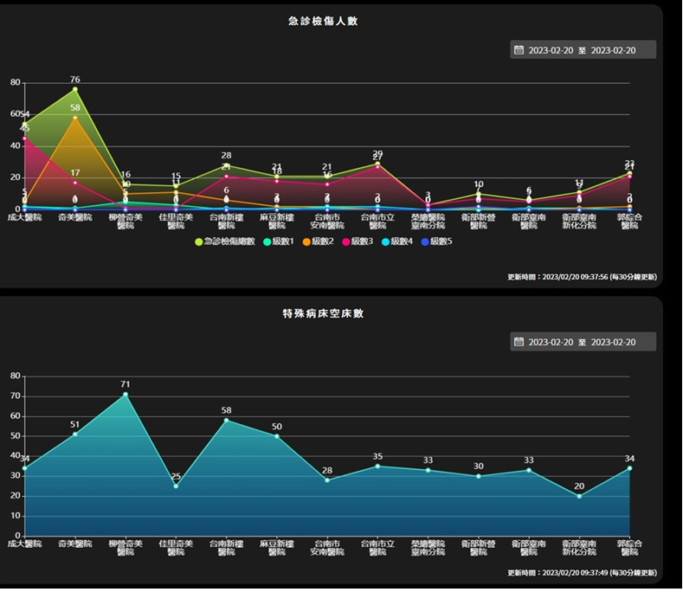Select the 23 total point at 郭綜合醫院
This screenshot has width=683, height=592.
pos(629,173)
